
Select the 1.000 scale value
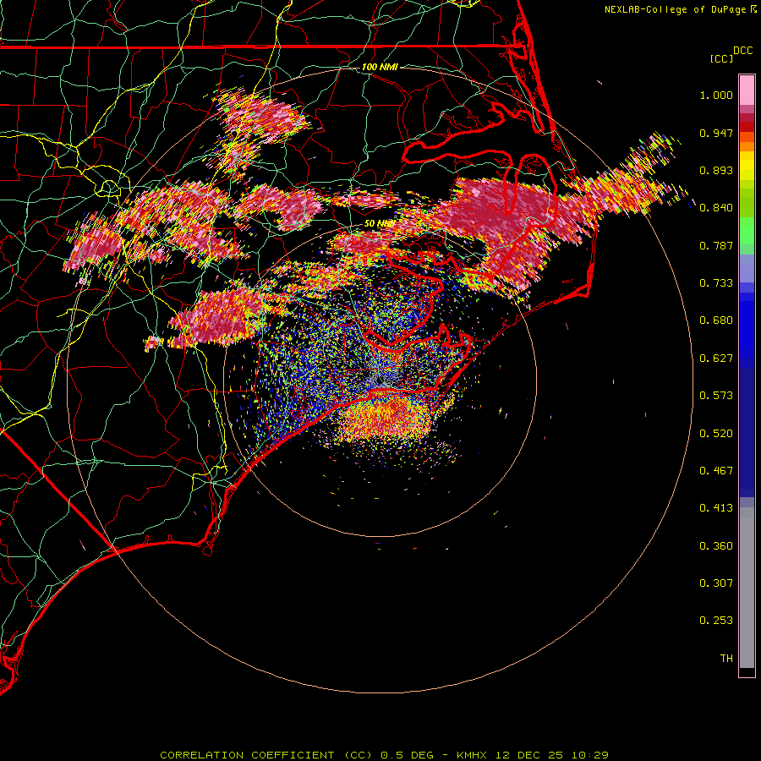tap(716, 95)
